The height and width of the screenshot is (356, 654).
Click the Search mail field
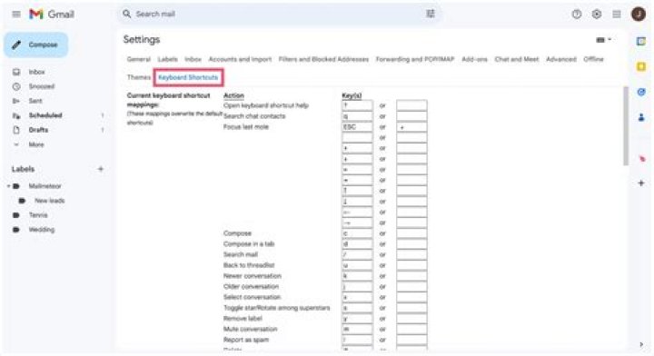pos(280,14)
